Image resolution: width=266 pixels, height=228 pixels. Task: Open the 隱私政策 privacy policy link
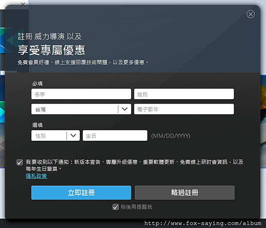click(36, 176)
